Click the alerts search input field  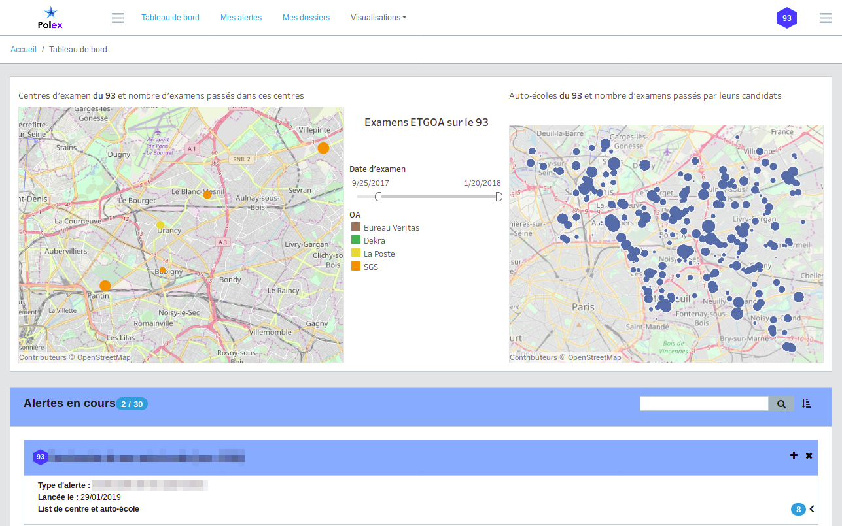[703, 404]
